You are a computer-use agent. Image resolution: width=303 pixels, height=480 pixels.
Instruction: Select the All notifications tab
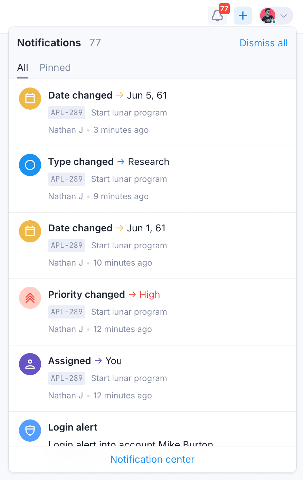point(22,67)
